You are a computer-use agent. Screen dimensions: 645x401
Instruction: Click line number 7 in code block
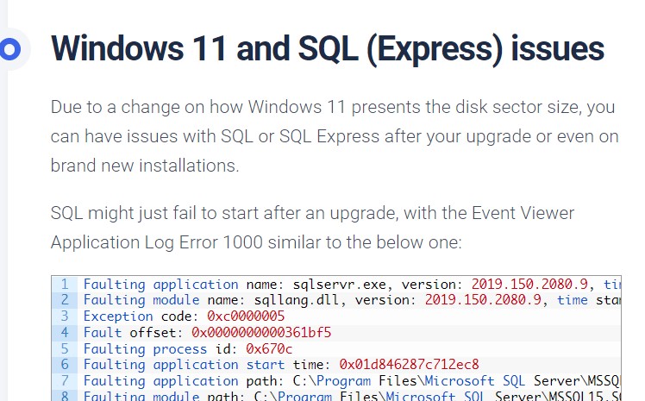tap(65, 380)
